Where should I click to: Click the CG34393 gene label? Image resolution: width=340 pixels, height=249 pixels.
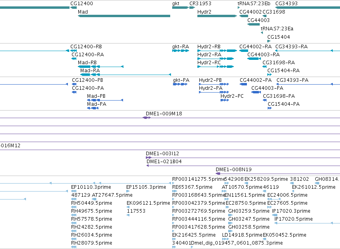pyautogui.click(x=286, y=4)
